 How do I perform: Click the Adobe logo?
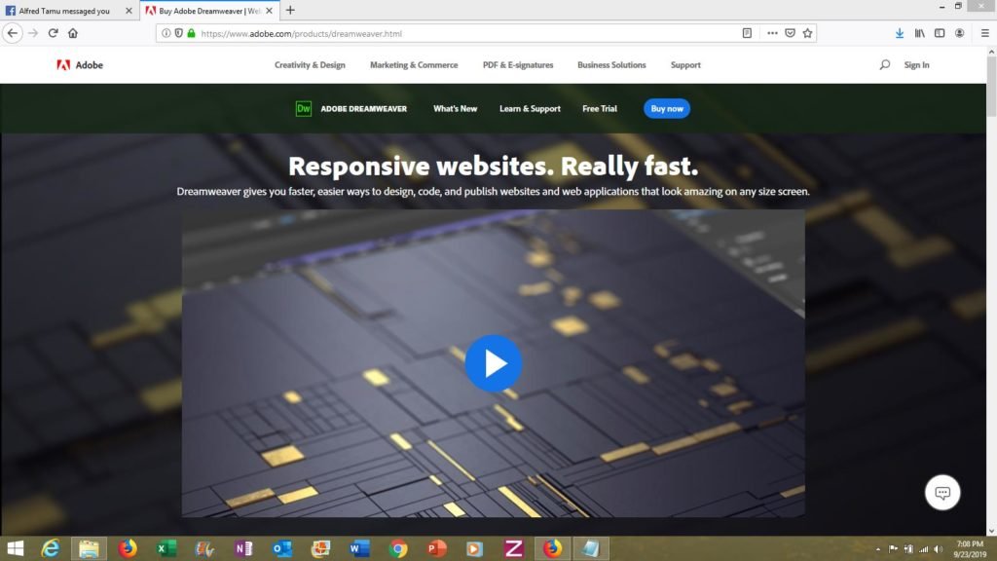[80, 65]
